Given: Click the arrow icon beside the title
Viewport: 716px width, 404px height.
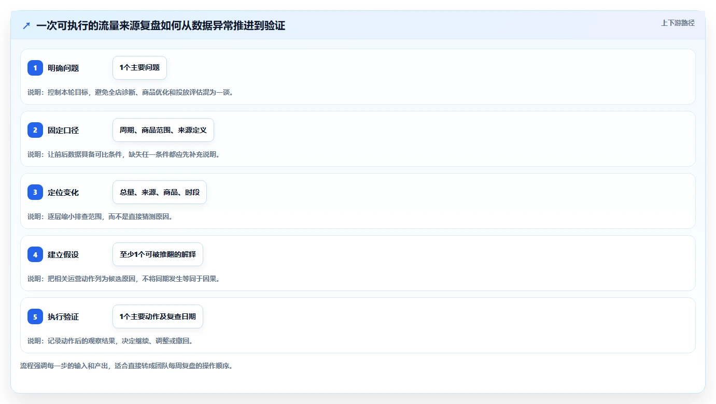Looking at the screenshot, I should click(26, 25).
